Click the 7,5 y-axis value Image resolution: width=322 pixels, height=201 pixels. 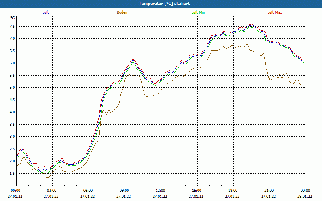click(12, 26)
